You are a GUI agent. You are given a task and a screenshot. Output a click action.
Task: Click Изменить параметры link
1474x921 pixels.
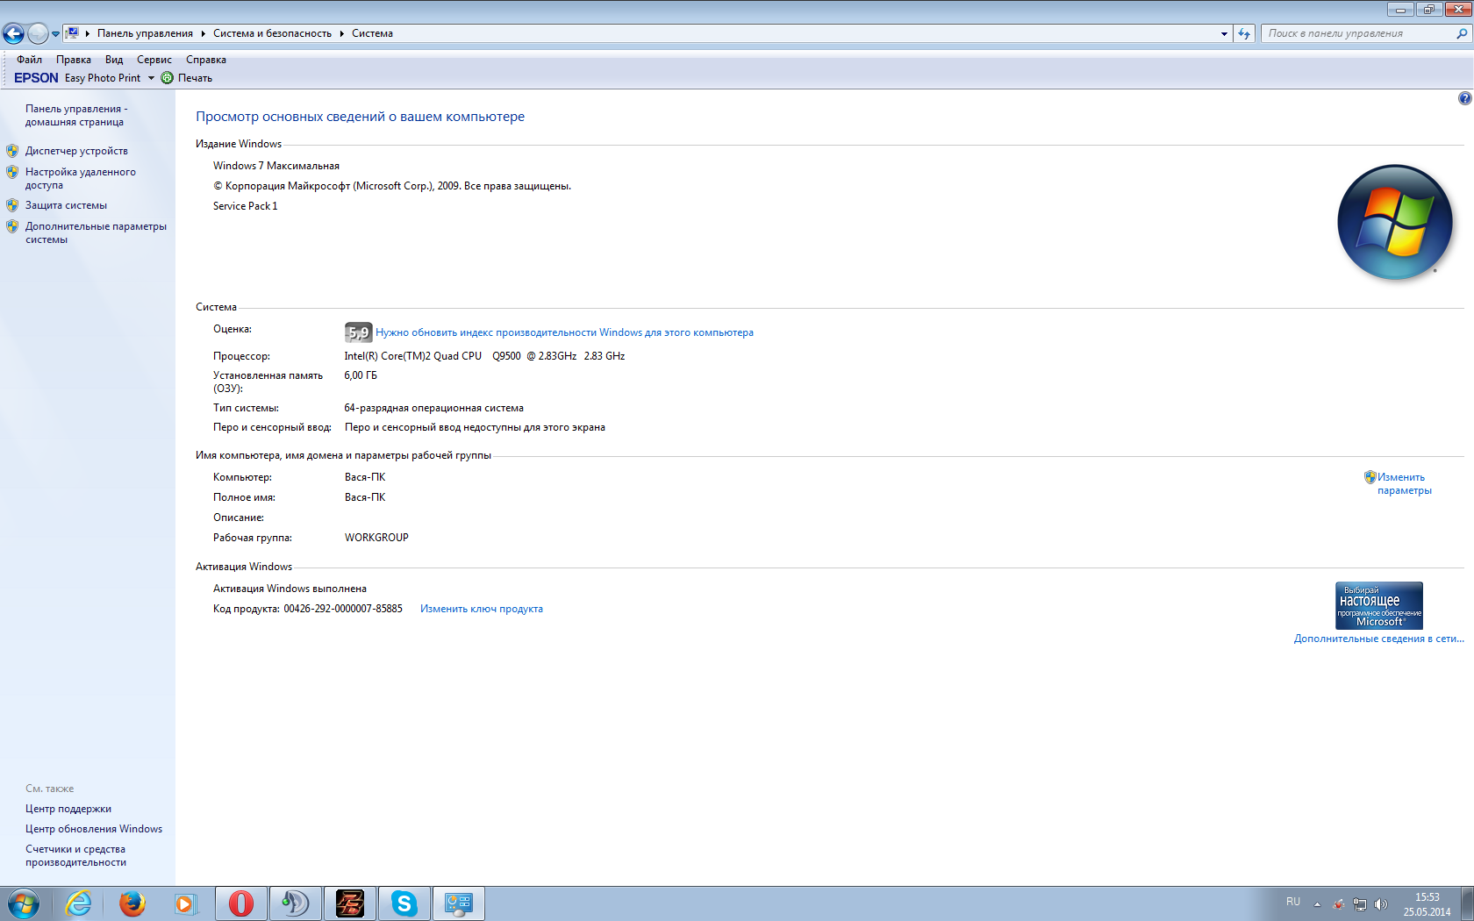[1404, 483]
